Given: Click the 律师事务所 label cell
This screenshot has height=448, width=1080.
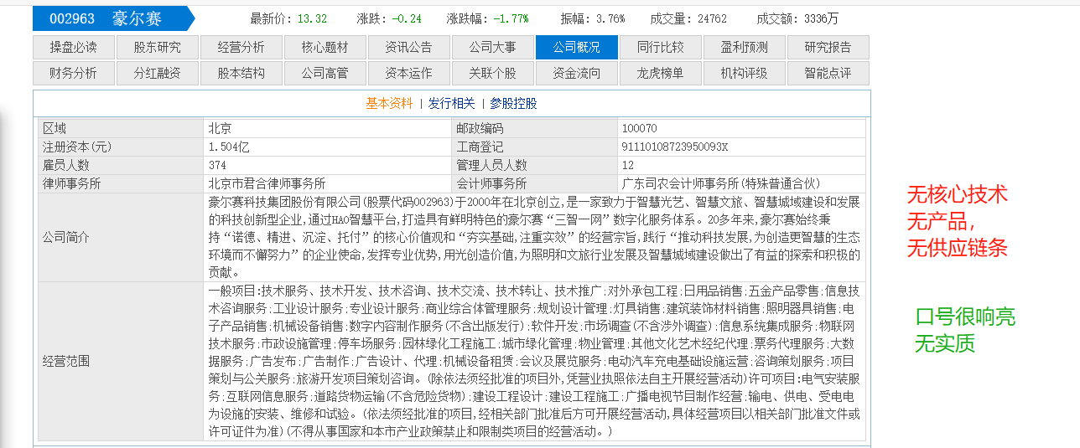Looking at the screenshot, I should 121,183.
